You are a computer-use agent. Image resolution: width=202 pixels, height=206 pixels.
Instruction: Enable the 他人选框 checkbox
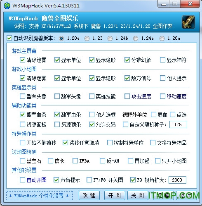point(92,115)
